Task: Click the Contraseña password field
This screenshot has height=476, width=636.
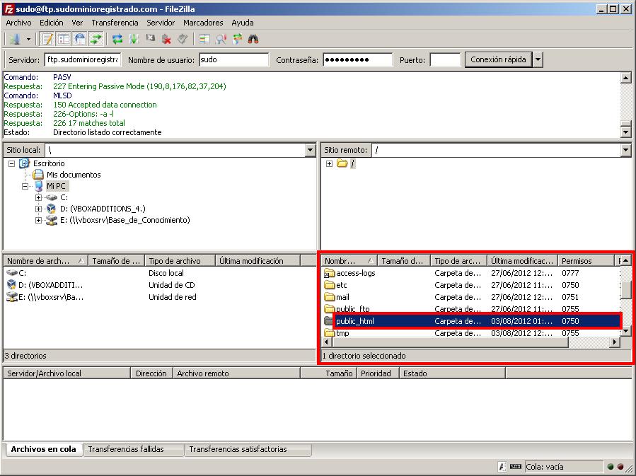Action: click(358, 59)
